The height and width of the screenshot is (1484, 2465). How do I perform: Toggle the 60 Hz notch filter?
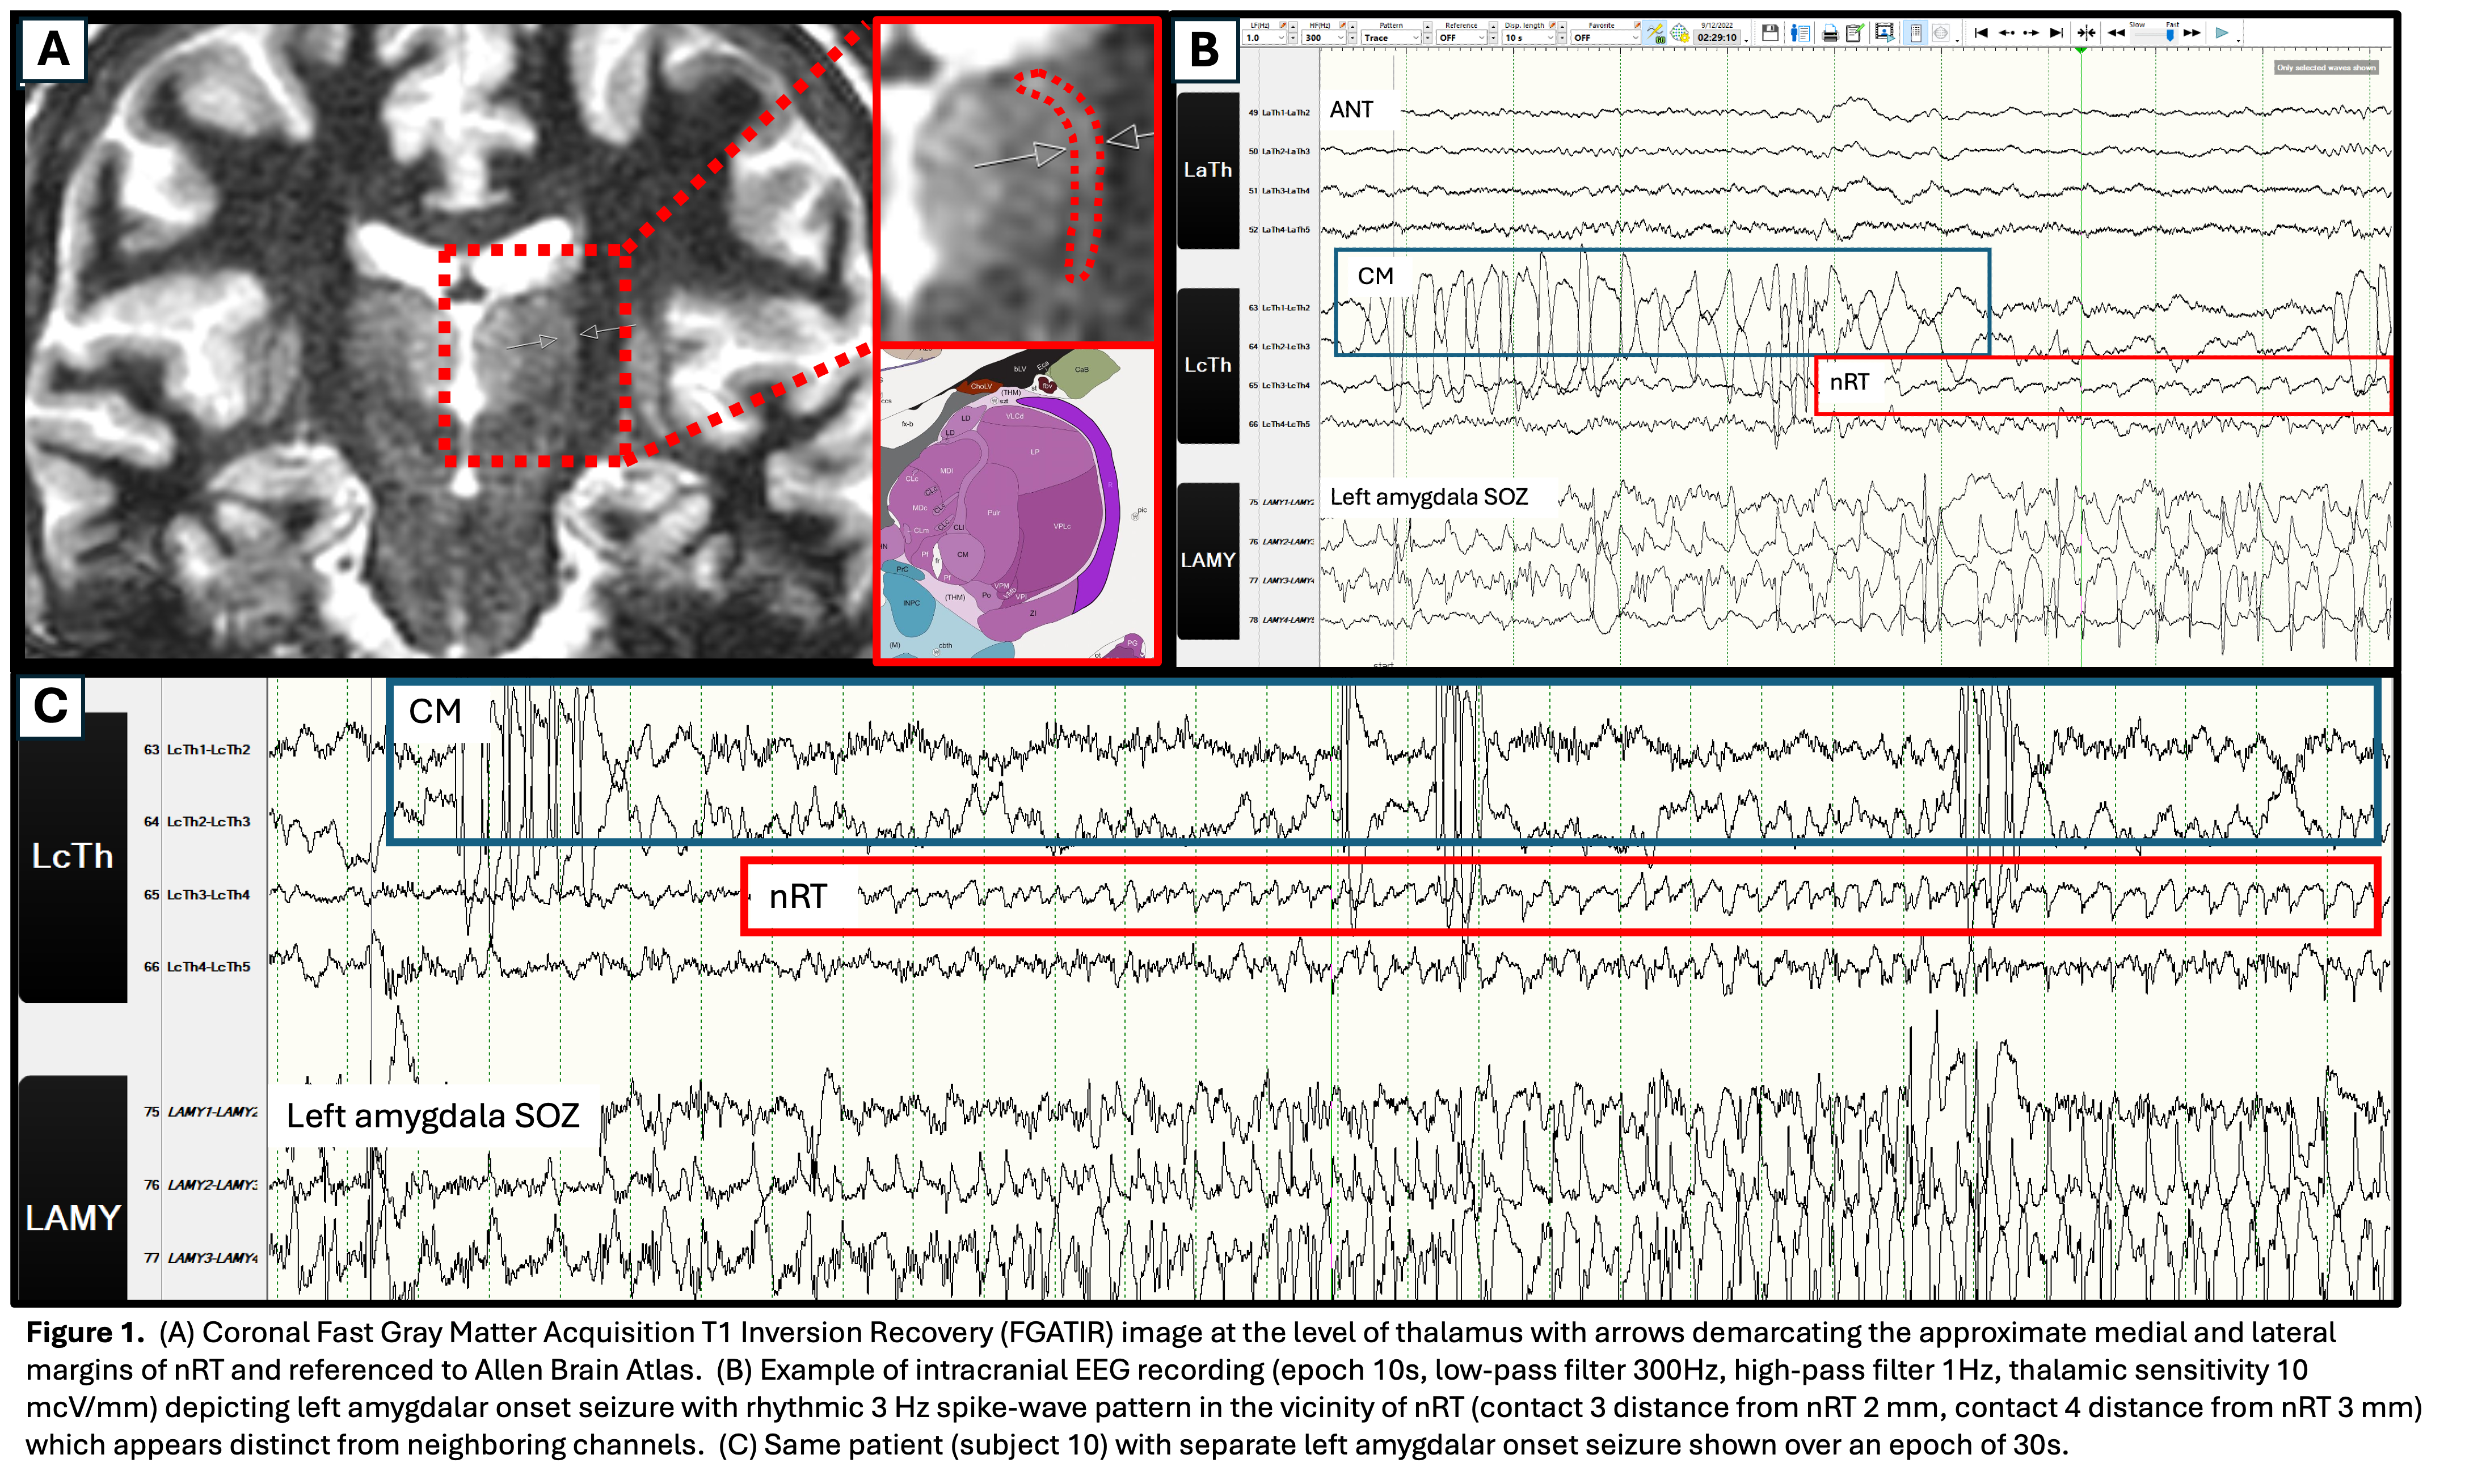1655,33
